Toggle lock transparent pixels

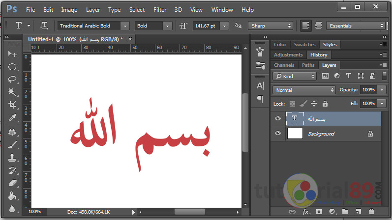[292, 104]
